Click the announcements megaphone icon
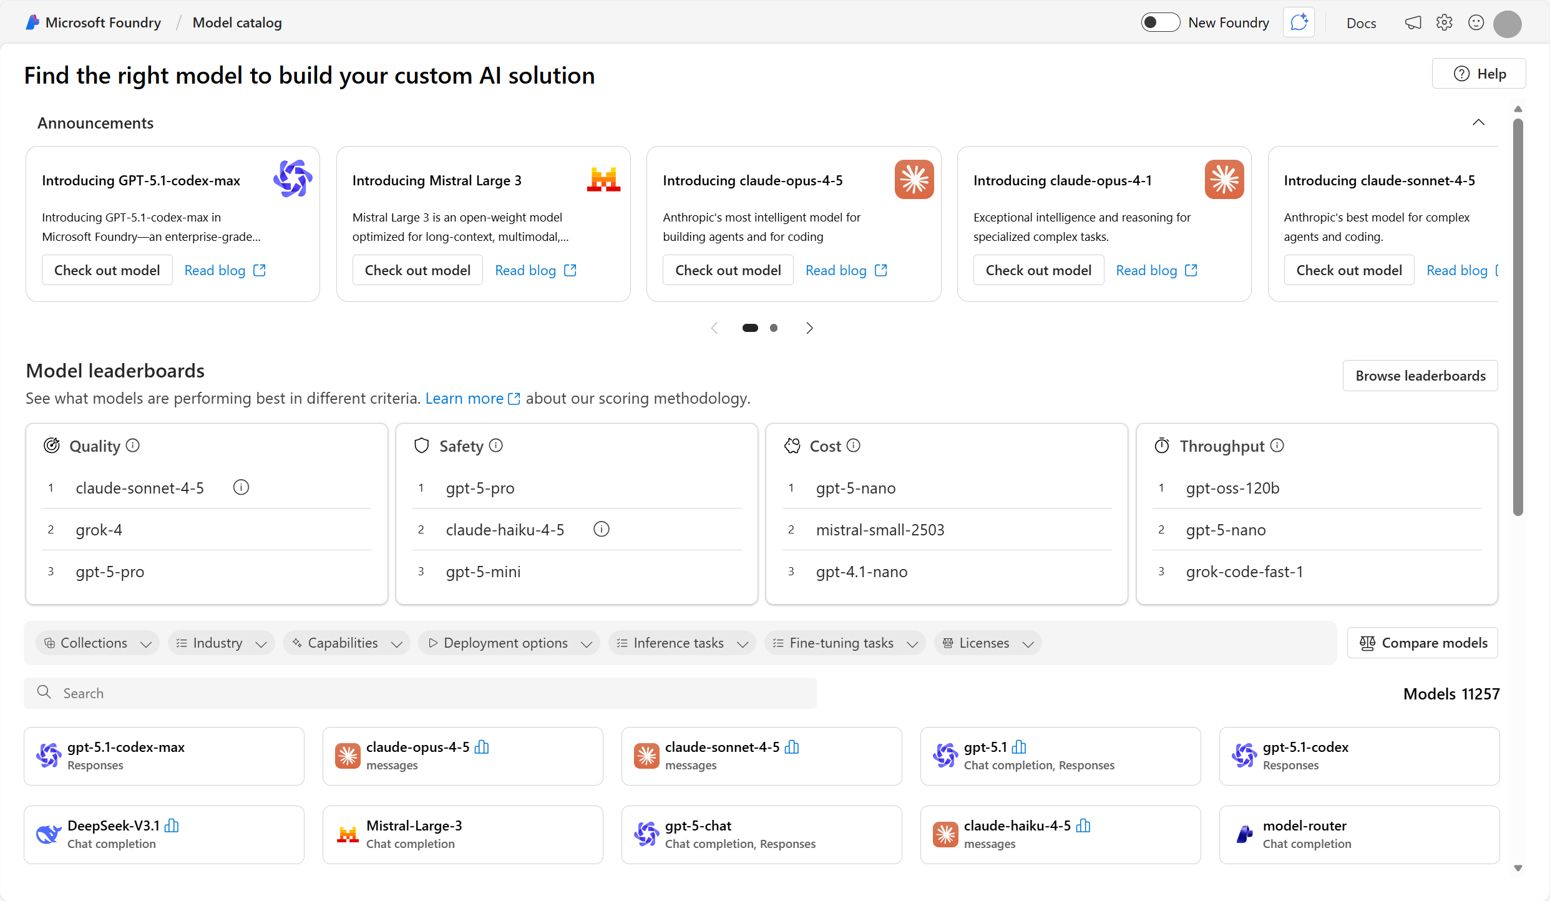1550x901 pixels. click(x=1413, y=22)
